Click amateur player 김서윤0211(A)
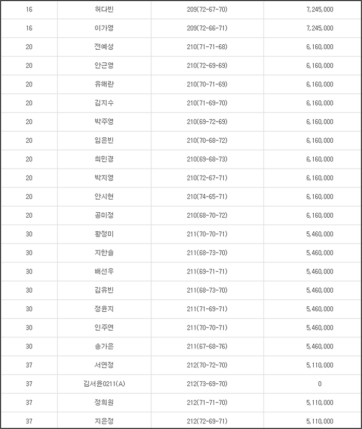The image size is (362, 429). tap(104, 384)
